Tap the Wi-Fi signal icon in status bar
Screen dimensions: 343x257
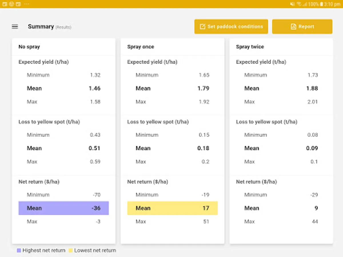[299, 4]
